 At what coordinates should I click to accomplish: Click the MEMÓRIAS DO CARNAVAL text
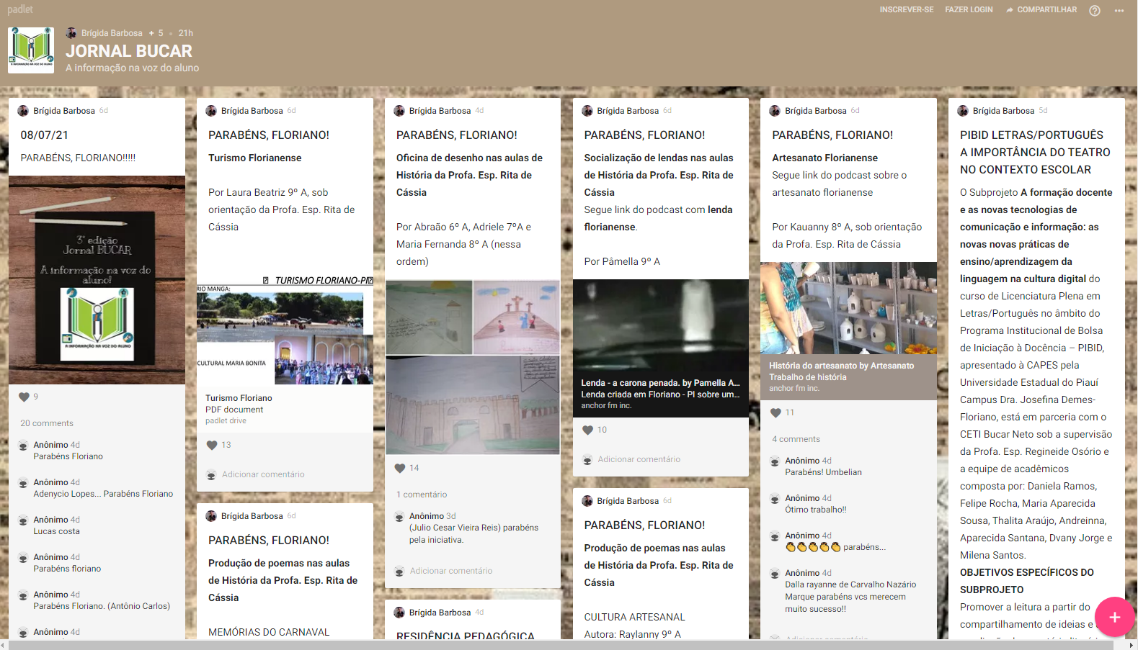(269, 632)
